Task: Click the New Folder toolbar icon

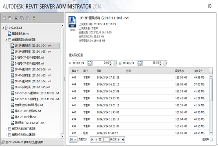Action: (4, 18)
